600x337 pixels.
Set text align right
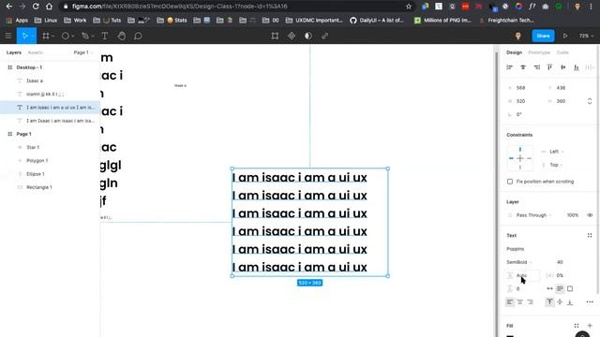click(530, 301)
